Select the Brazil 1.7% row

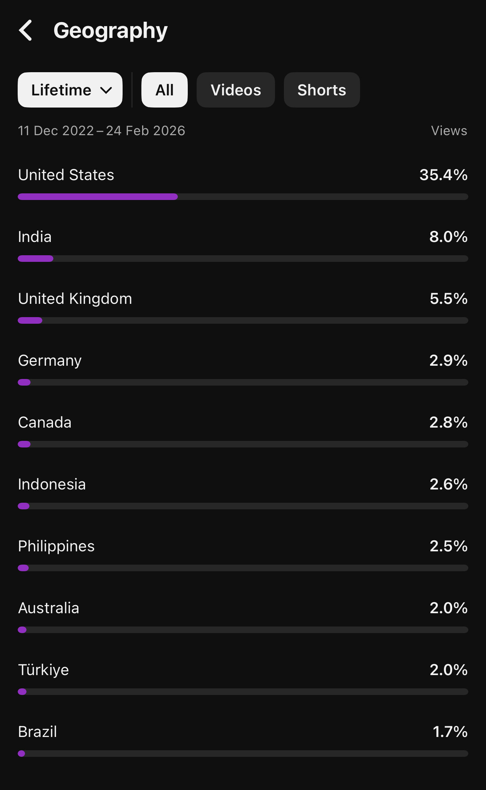tap(243, 740)
